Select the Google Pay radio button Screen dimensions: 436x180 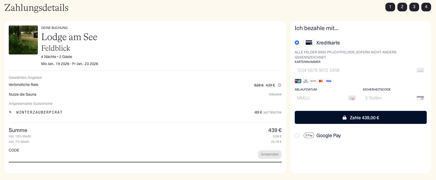297,135
